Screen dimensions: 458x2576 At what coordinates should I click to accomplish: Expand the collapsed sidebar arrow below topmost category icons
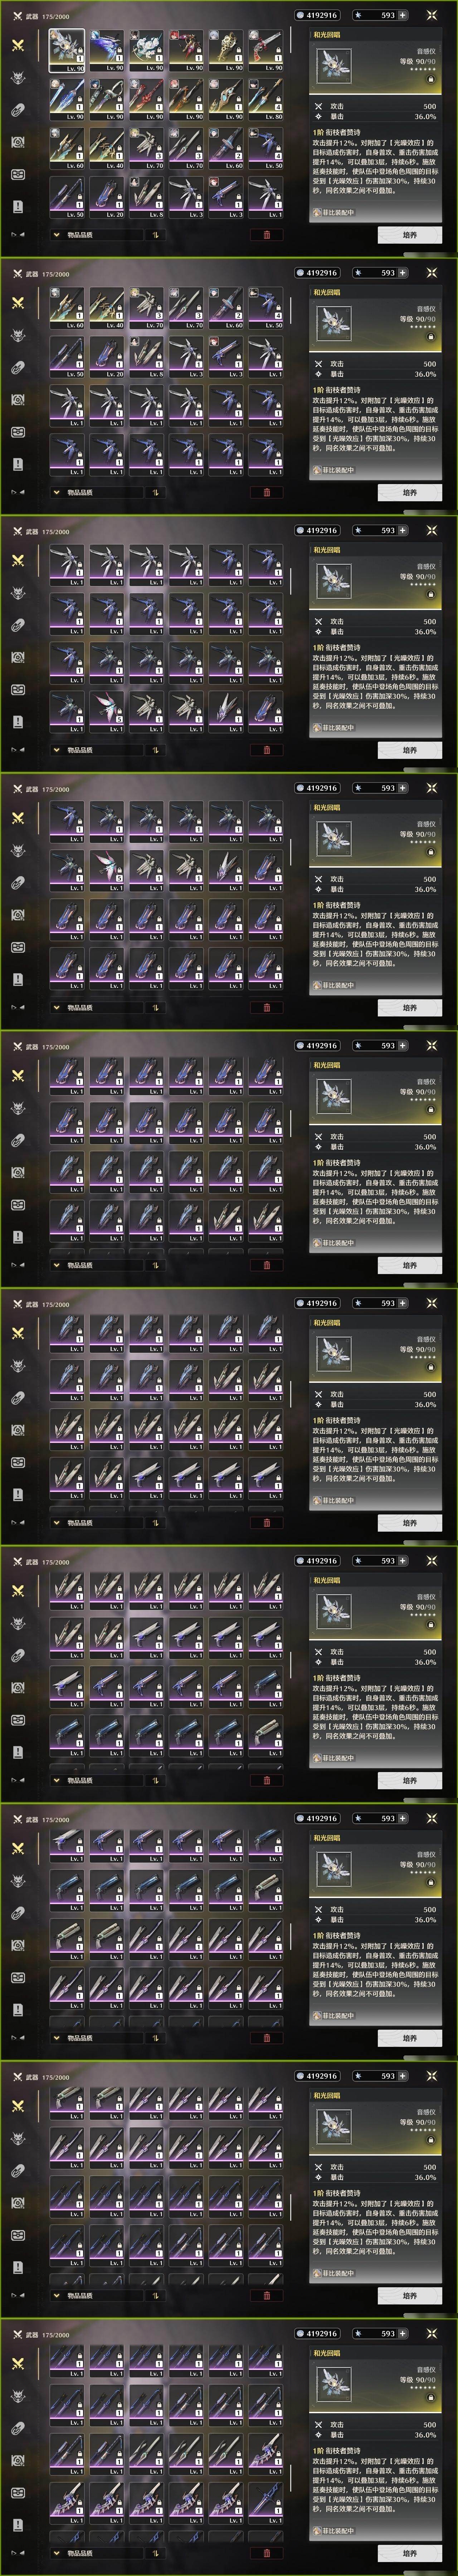pyautogui.click(x=16, y=235)
